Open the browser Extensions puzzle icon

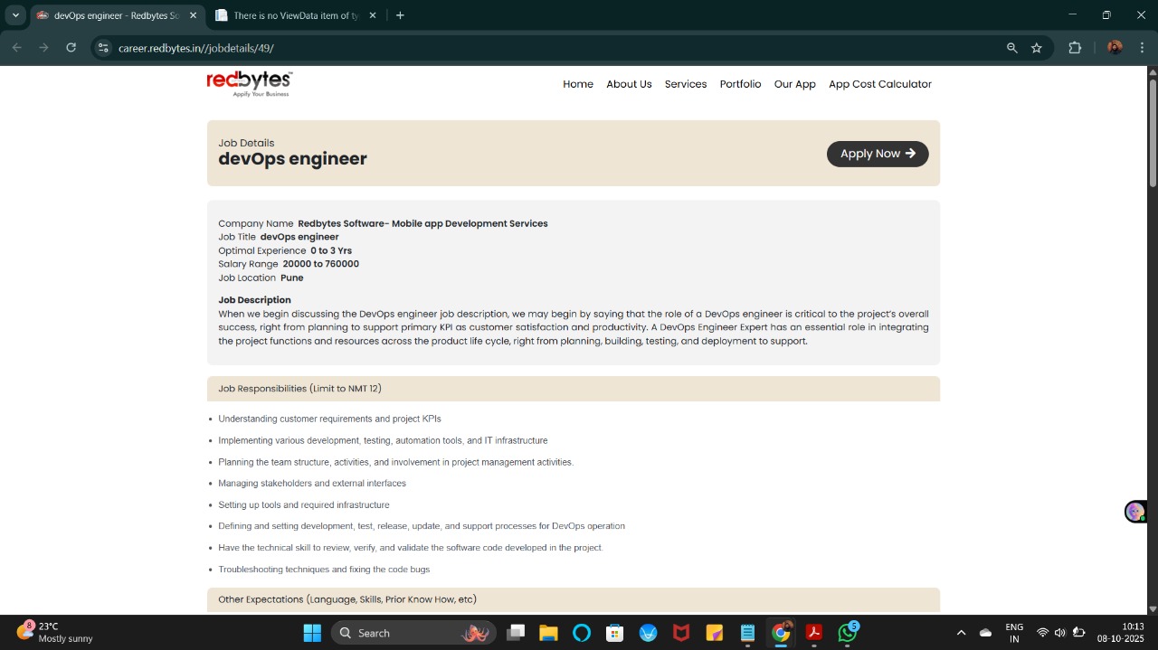tap(1075, 48)
